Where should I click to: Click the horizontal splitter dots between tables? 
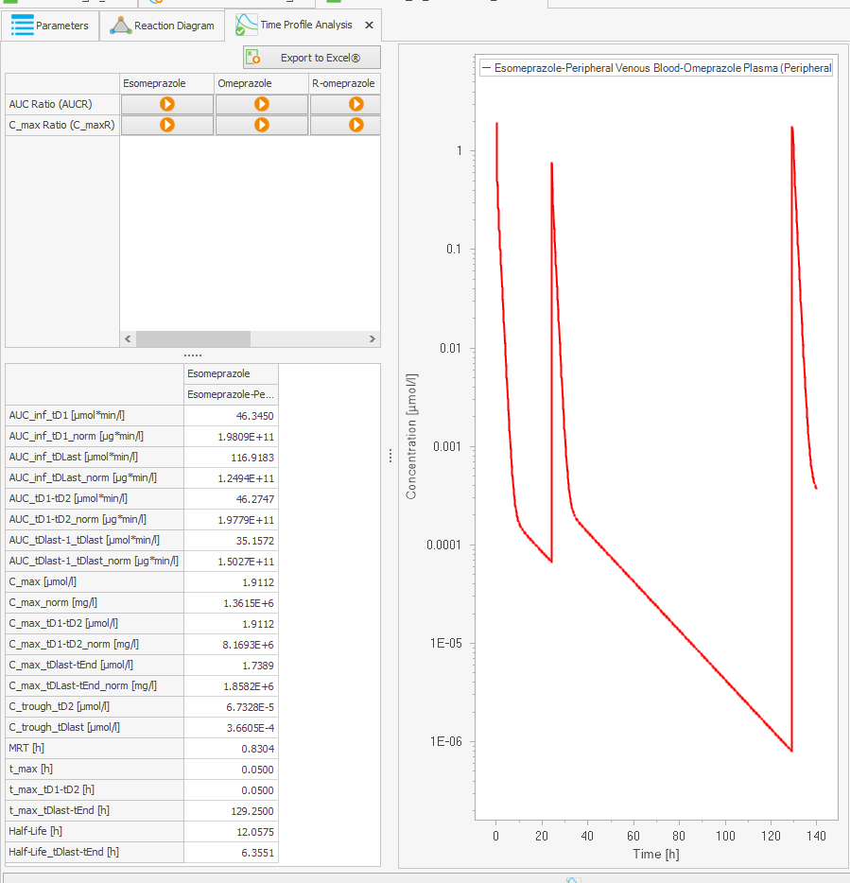click(193, 355)
